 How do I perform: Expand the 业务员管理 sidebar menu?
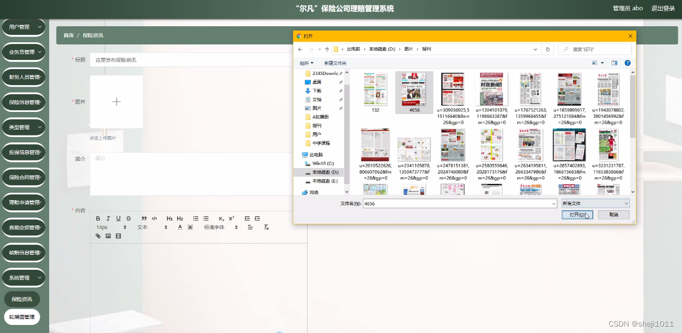coord(24,52)
